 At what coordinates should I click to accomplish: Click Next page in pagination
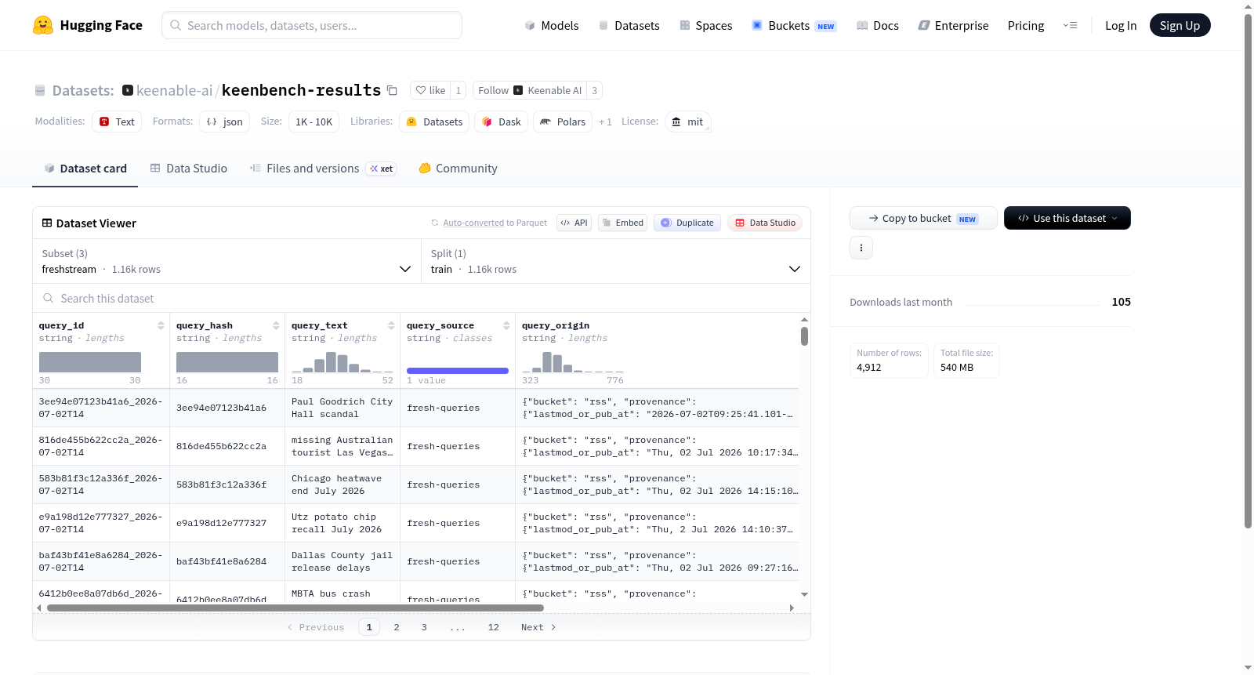[538, 627]
